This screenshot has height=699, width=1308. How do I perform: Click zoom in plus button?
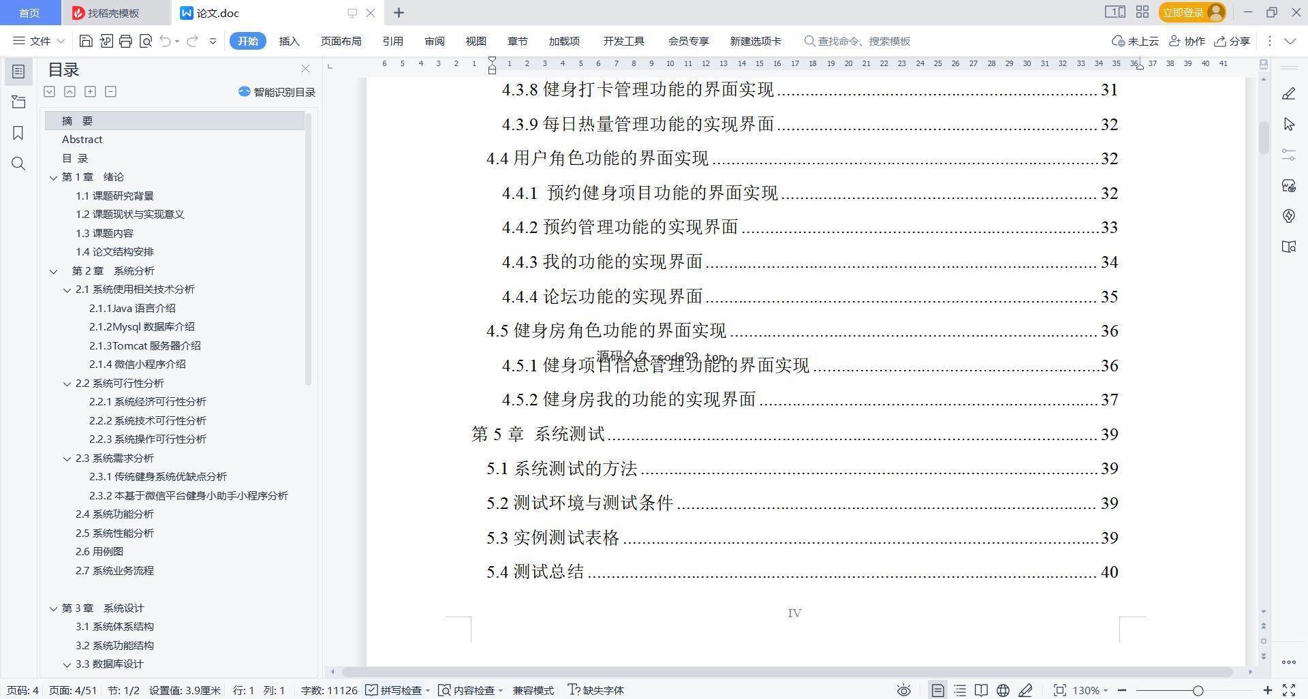(1267, 690)
